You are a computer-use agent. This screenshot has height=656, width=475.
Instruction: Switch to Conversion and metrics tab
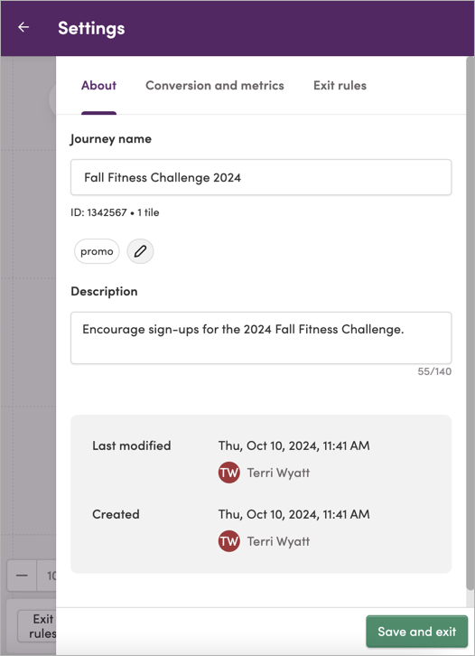[x=215, y=85]
